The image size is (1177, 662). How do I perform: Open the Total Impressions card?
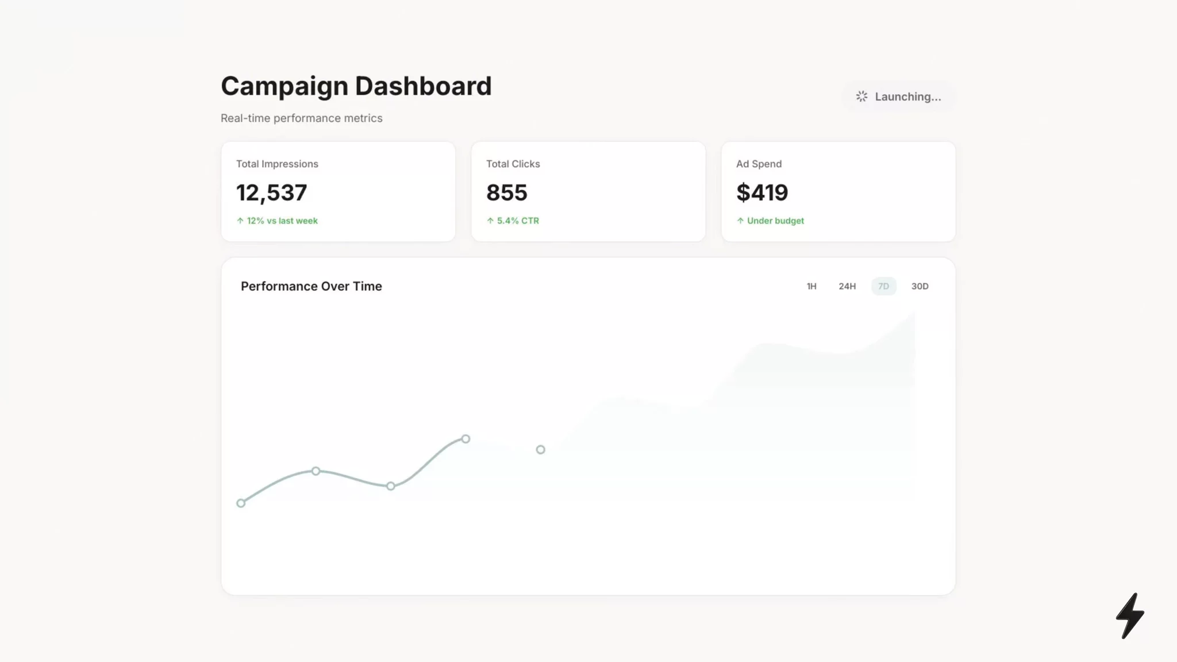(x=339, y=191)
